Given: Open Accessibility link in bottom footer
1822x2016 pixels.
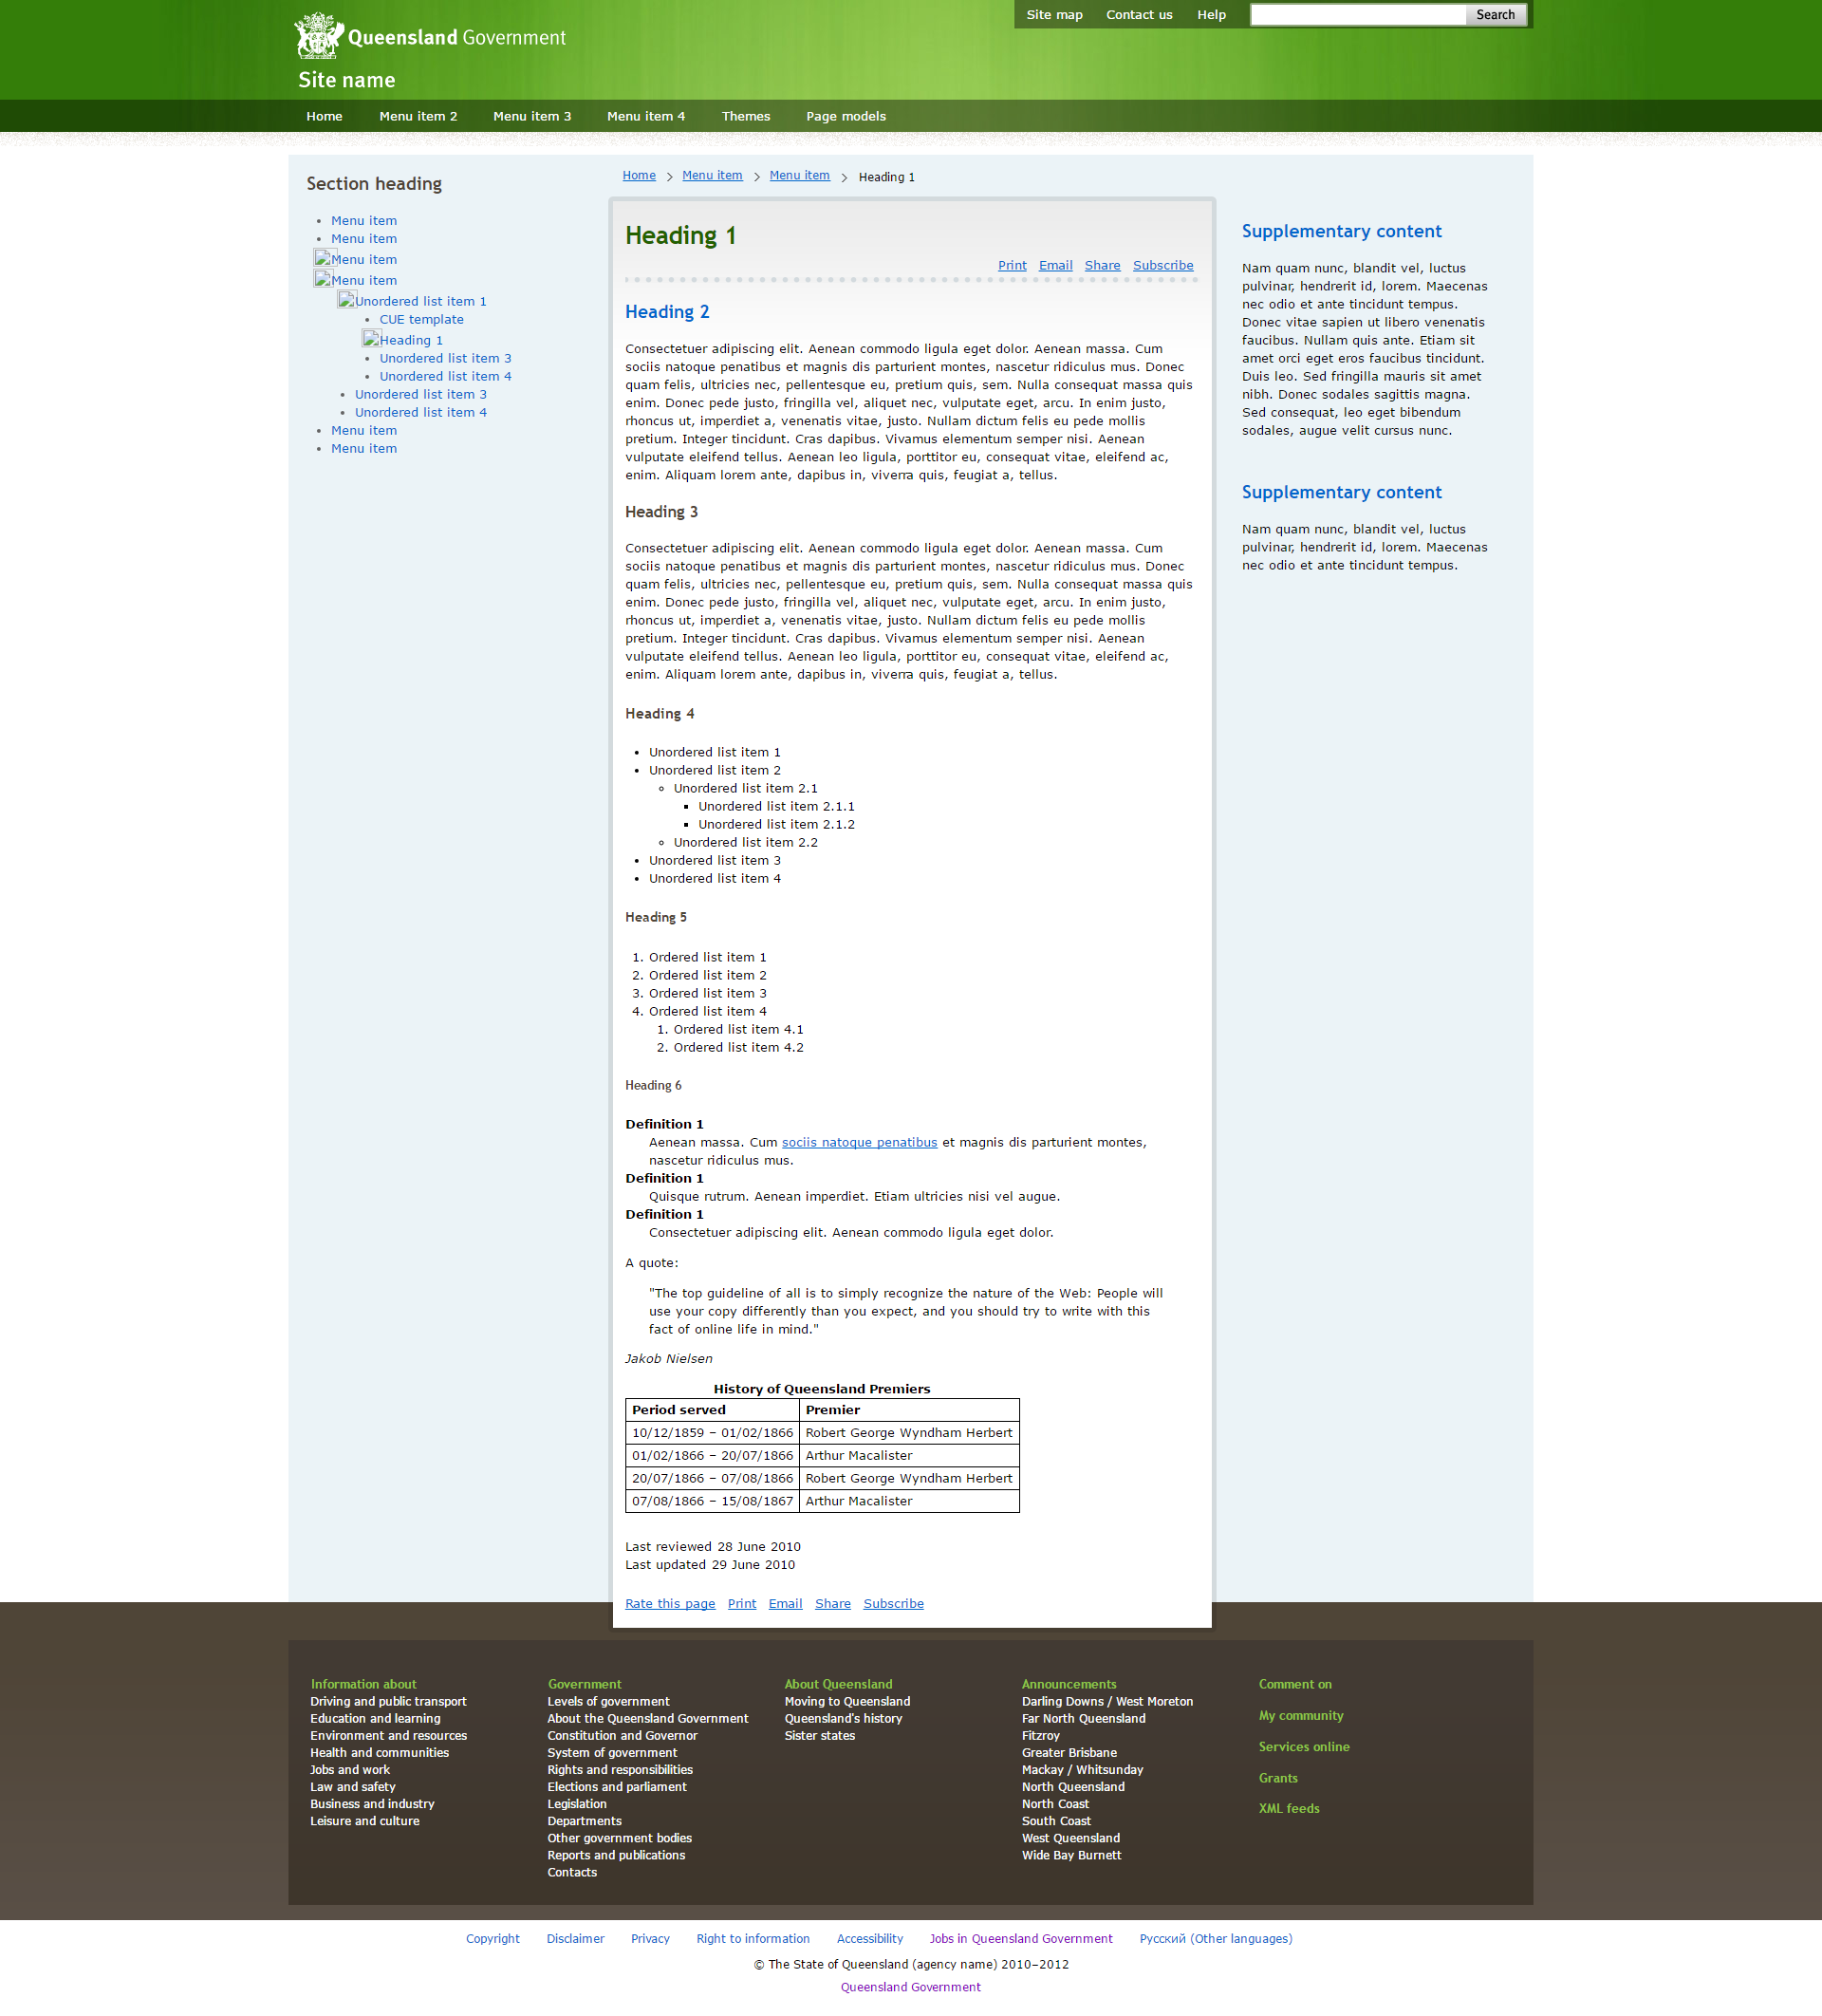Looking at the screenshot, I should click(x=869, y=1938).
